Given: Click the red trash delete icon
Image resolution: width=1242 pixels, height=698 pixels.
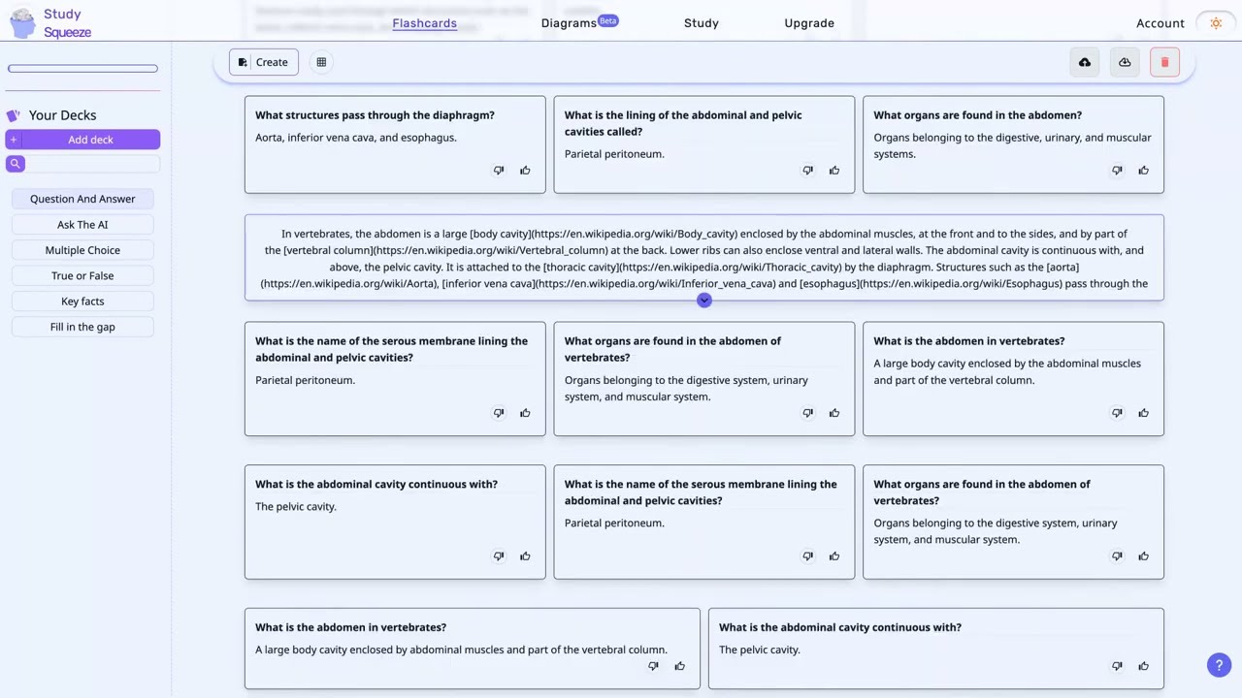Looking at the screenshot, I should (1164, 62).
